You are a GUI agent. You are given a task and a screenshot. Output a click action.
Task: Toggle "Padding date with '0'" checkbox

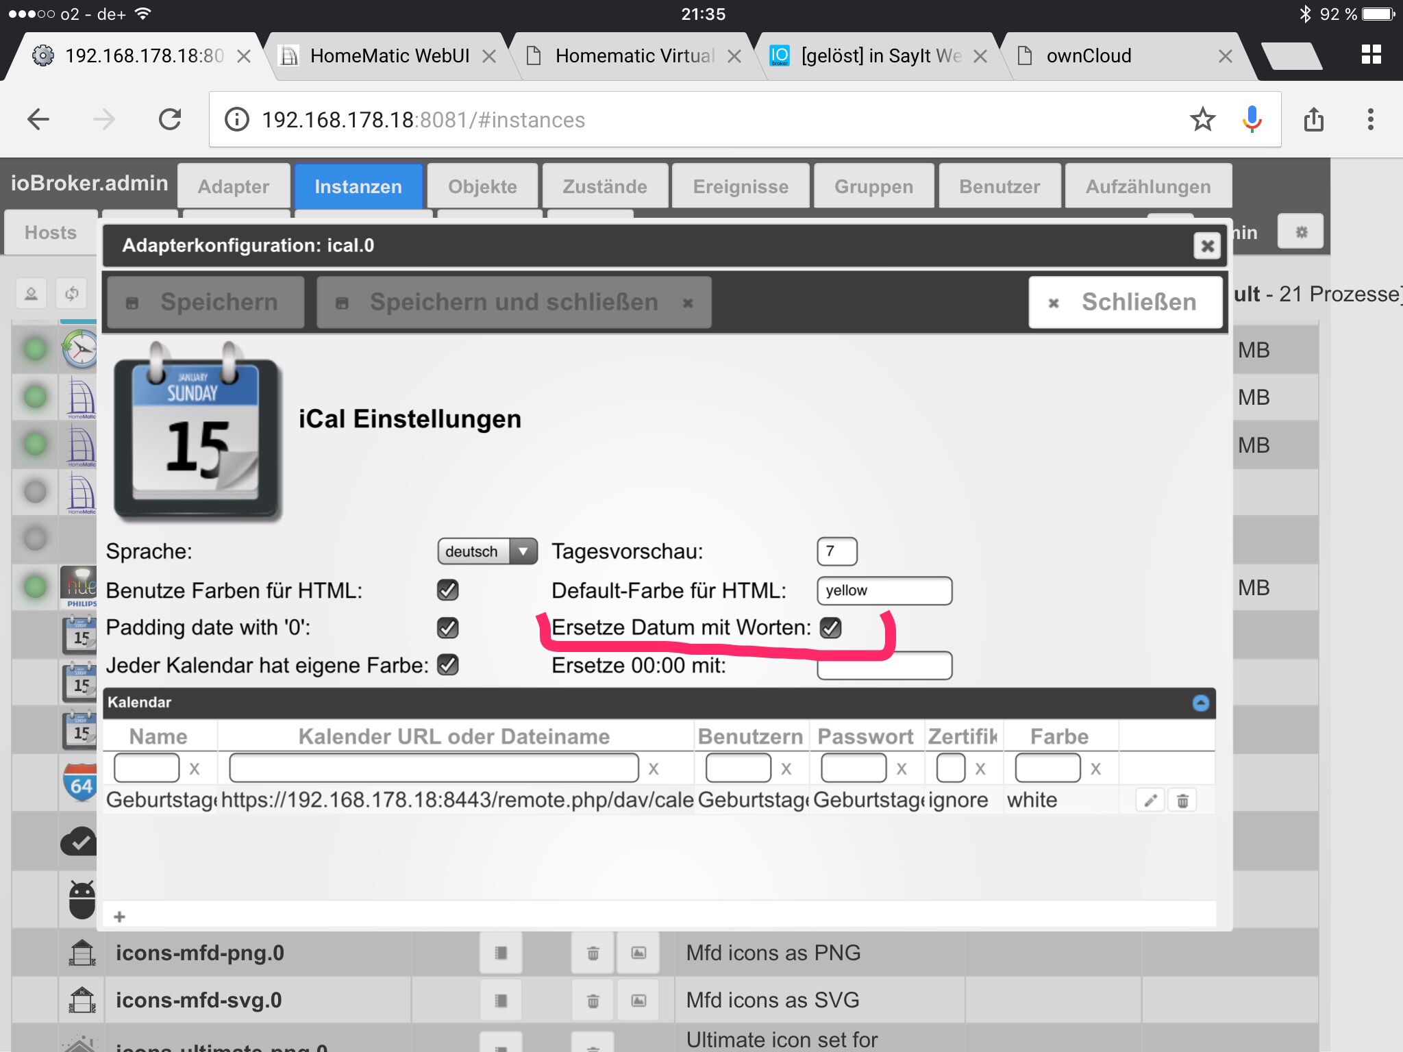coord(448,627)
